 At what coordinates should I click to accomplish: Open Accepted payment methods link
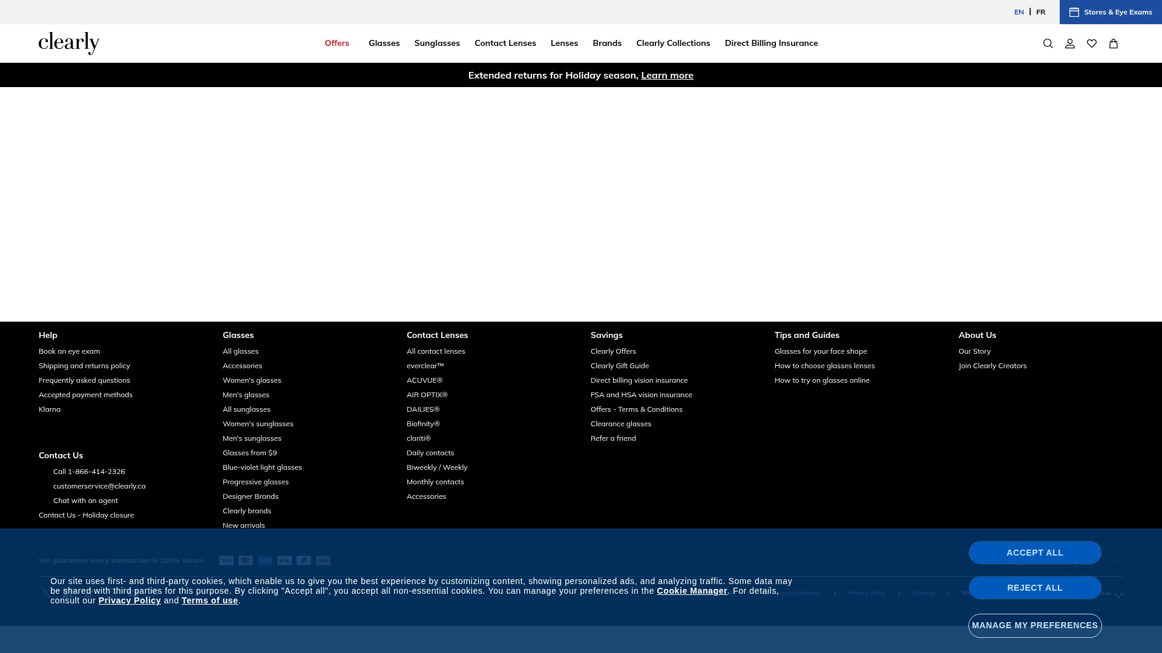86,395
